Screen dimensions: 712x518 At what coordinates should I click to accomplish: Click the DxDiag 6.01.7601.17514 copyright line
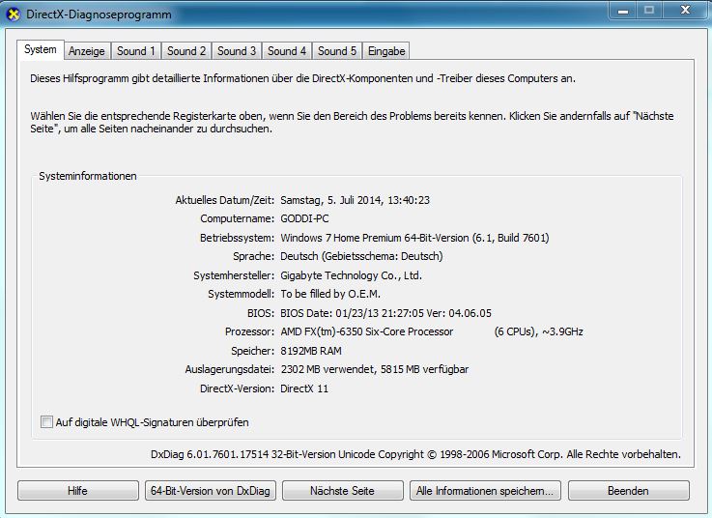(x=416, y=454)
